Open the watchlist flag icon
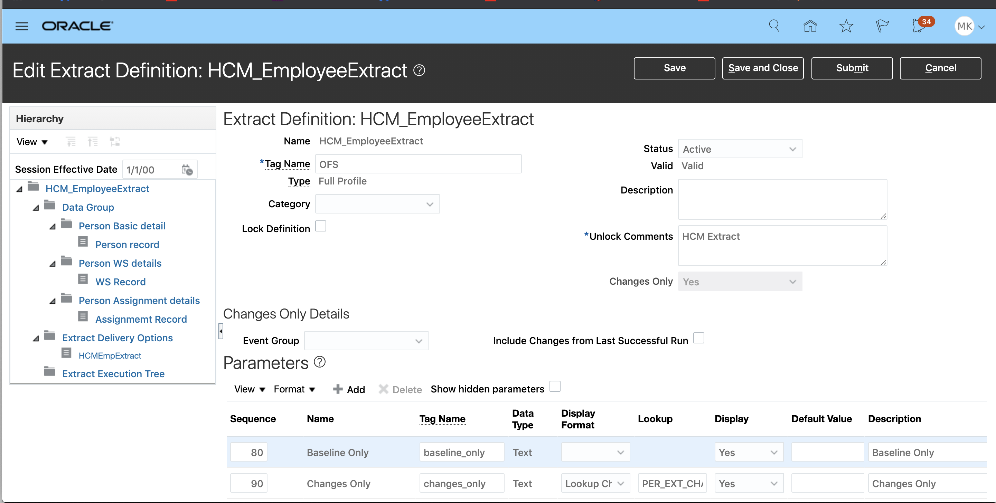This screenshot has width=996, height=503. click(x=882, y=26)
